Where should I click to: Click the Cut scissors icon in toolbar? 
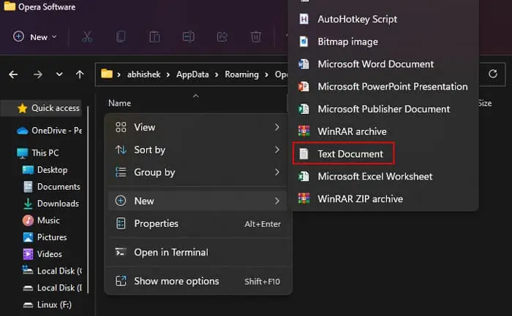coord(87,36)
